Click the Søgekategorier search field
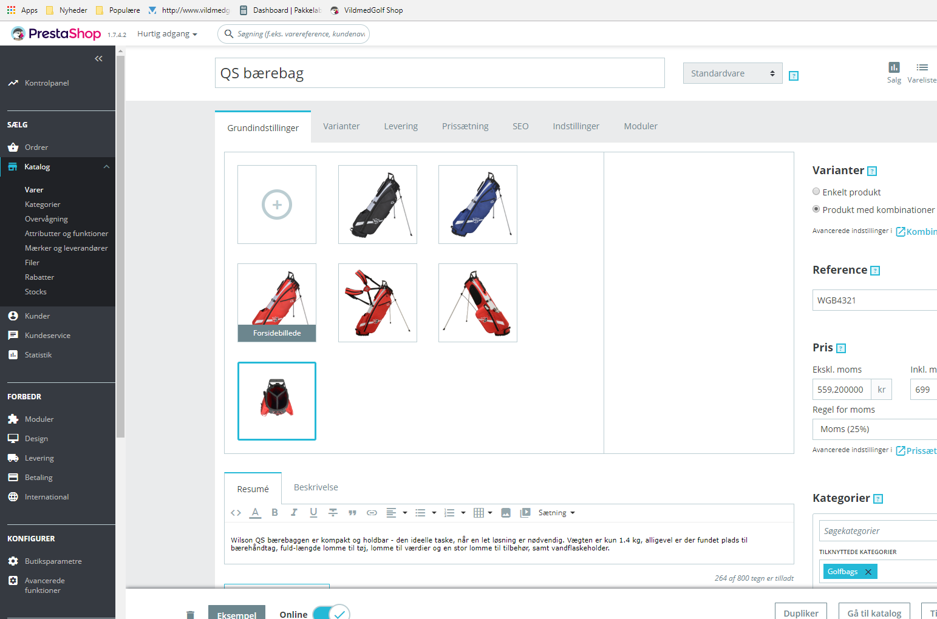The height and width of the screenshot is (619, 937). pos(877,531)
